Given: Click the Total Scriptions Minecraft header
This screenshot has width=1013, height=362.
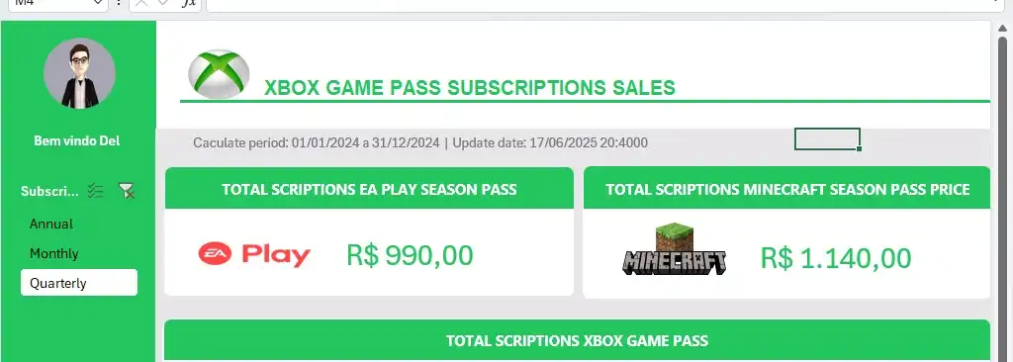Looking at the screenshot, I should click(786, 188).
